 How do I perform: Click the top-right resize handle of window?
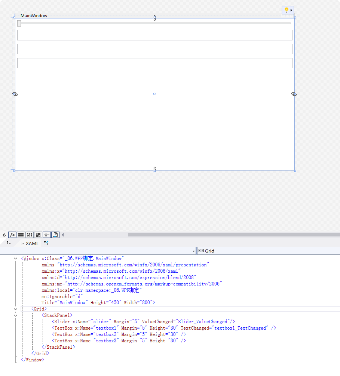295,17
